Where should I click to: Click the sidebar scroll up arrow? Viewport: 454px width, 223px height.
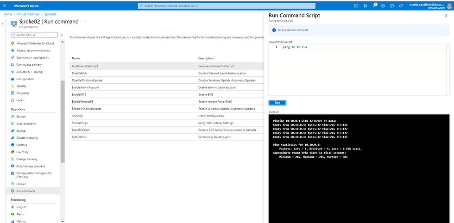[63, 42]
